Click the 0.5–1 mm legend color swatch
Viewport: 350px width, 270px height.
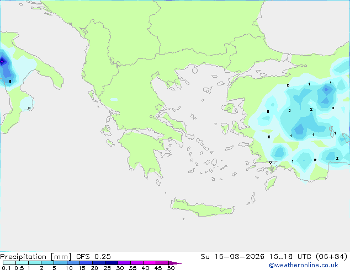22,263
